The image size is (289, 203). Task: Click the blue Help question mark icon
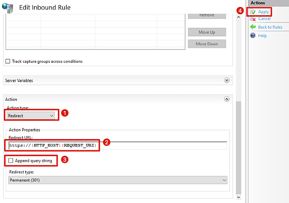tap(253, 36)
